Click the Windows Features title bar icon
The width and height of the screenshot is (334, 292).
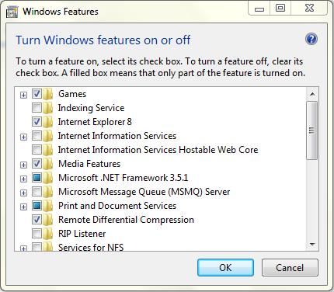[x=12, y=12]
